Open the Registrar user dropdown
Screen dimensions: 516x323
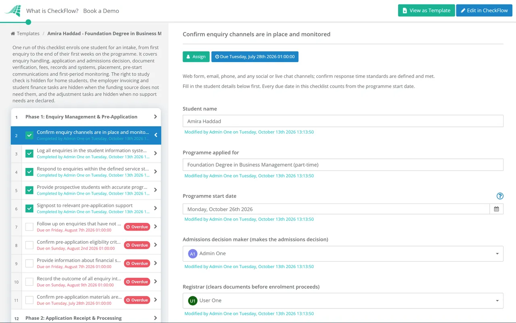point(343,301)
